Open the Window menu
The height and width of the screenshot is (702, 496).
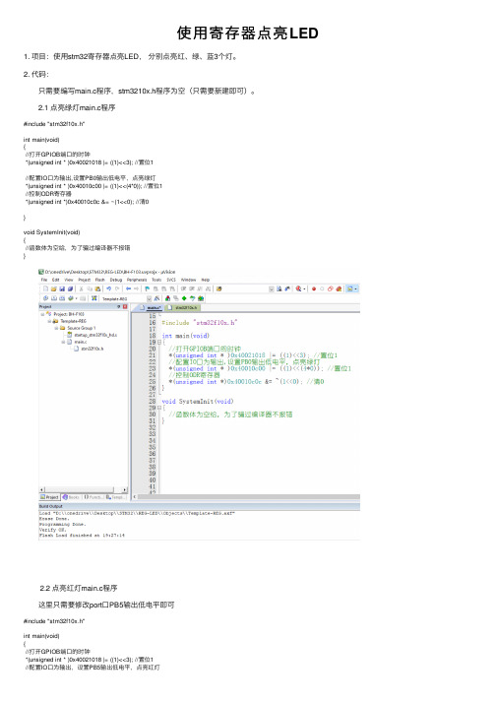tap(189, 280)
